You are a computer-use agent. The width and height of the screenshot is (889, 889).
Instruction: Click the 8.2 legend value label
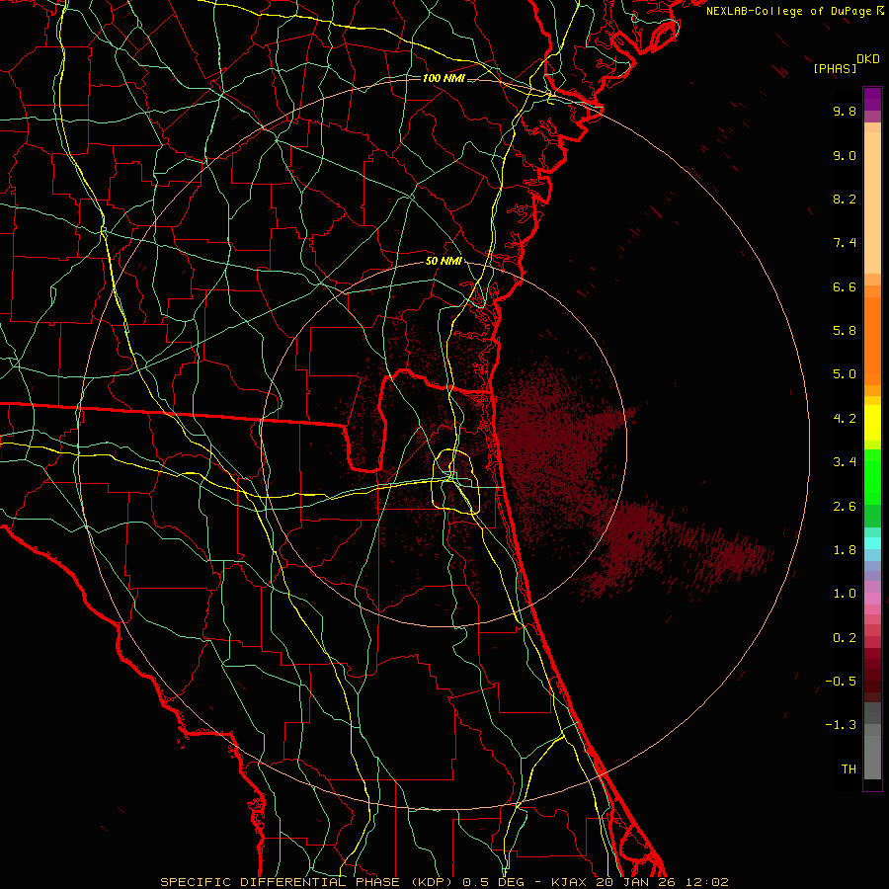[845, 199]
